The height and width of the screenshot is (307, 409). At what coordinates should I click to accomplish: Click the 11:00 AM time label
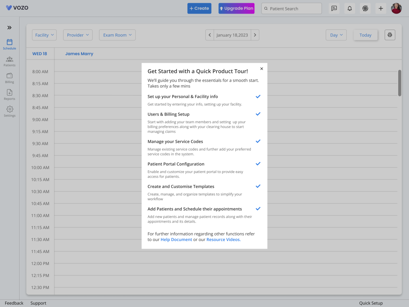coord(40,215)
